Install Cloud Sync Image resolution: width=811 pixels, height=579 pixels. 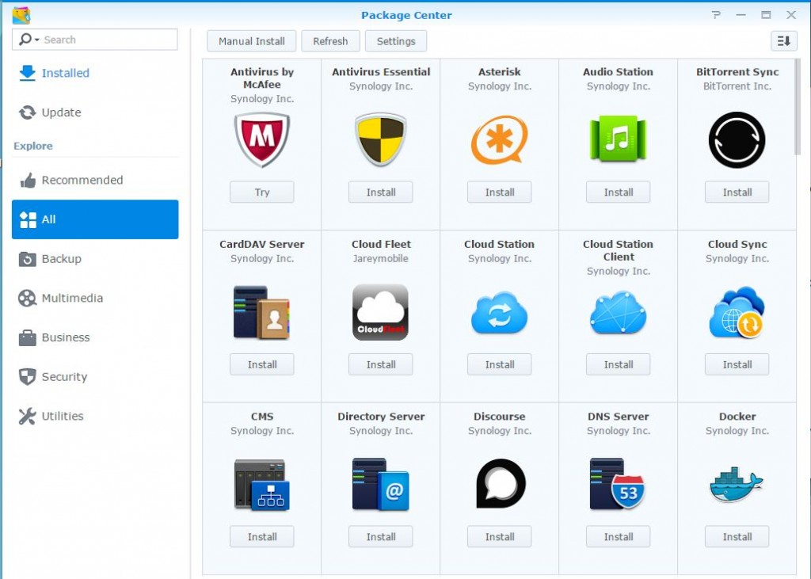(x=737, y=364)
